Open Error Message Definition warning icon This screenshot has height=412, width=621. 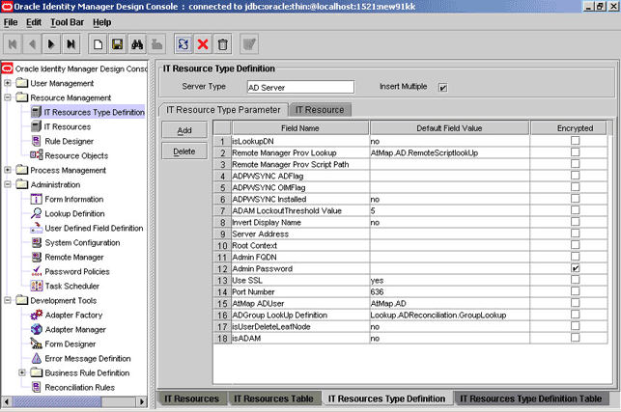(x=36, y=358)
